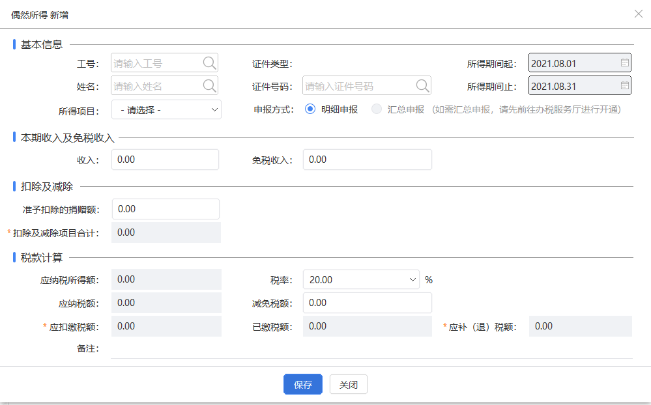Focus the 工号 input field
Screen dimensions: 651x405
[164, 63]
